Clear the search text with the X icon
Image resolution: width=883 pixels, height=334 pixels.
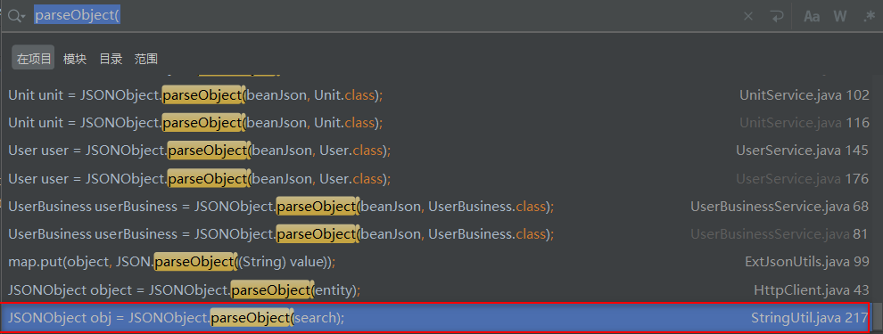click(x=748, y=16)
